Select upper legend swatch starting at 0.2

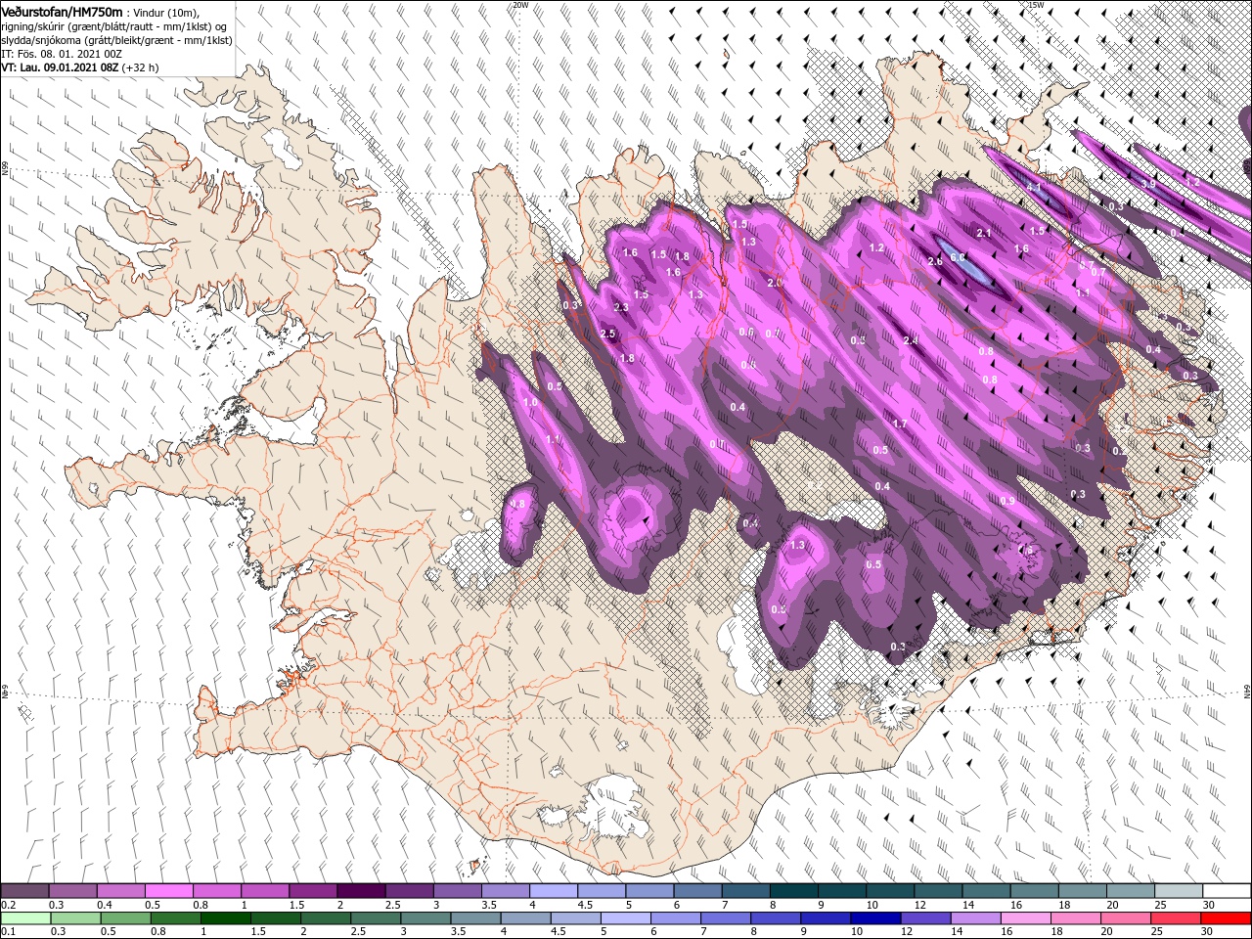pos(24,891)
